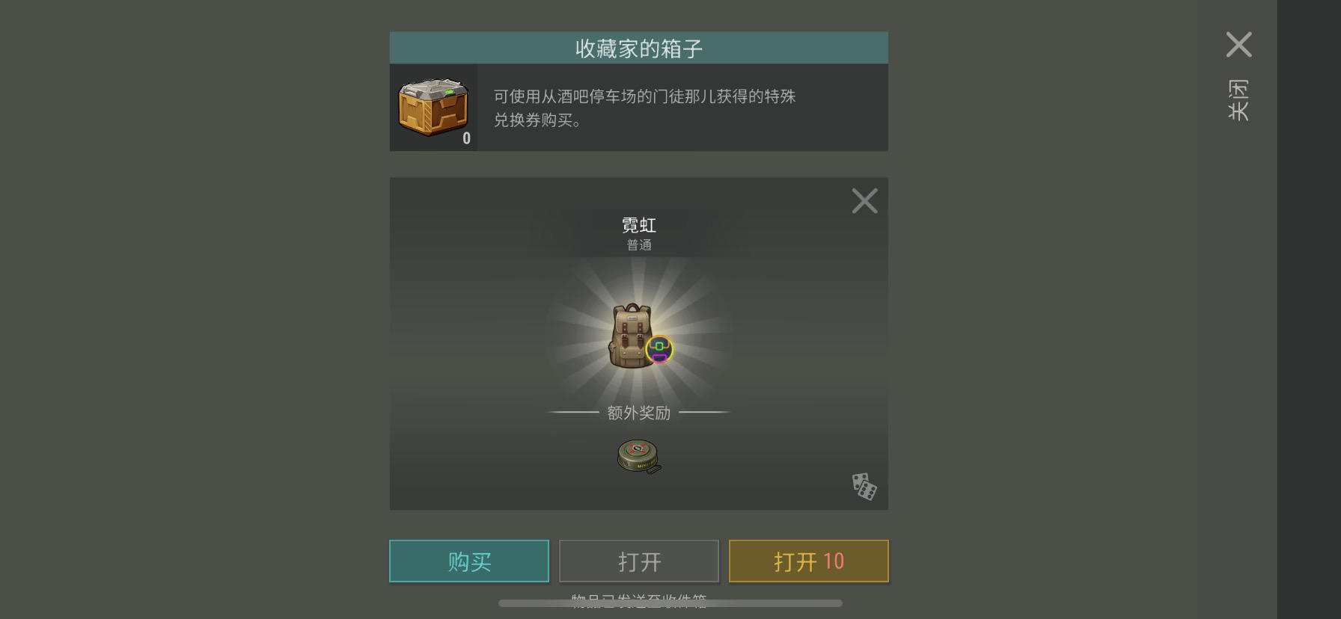1341x619 pixels.
Task: Click the 购买 button
Action: coord(469,561)
